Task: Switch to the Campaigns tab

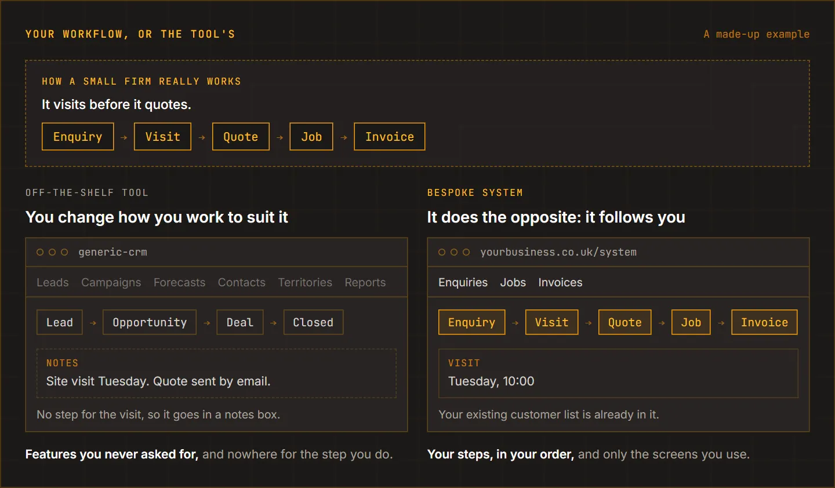Action: (x=111, y=282)
